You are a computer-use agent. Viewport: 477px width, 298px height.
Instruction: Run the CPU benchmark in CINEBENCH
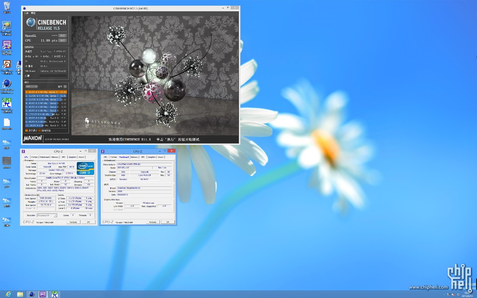pos(62,40)
